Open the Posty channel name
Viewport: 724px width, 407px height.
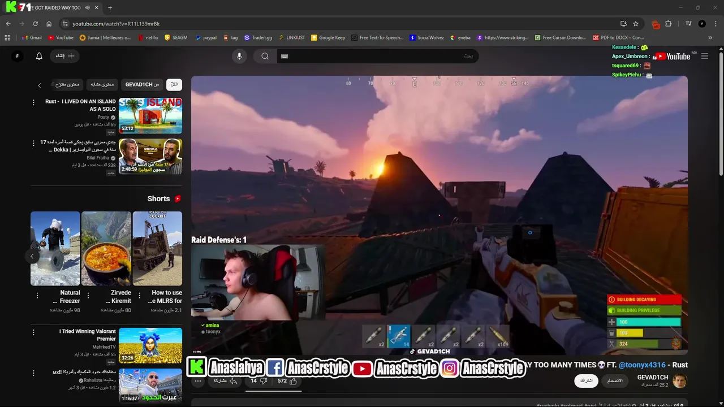click(104, 117)
